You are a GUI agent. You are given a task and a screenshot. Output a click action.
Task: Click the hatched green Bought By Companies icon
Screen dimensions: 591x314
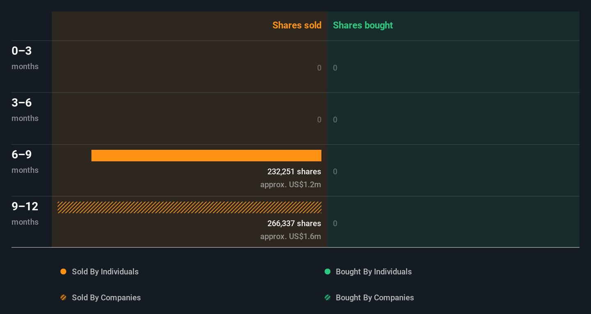328,298
